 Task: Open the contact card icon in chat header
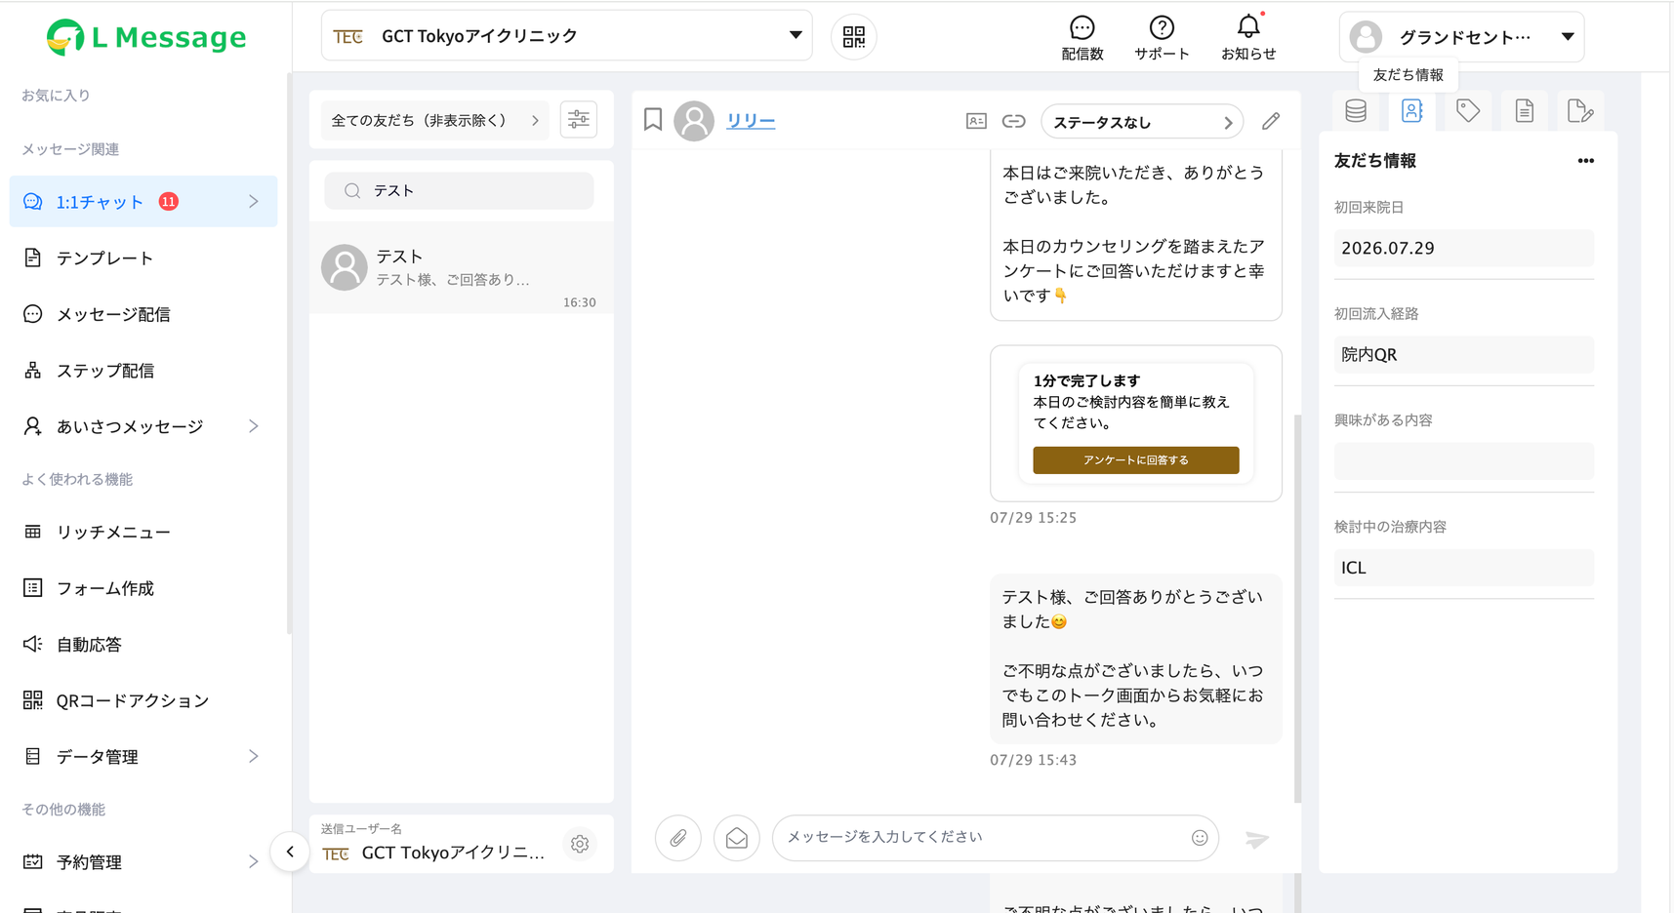coord(976,121)
